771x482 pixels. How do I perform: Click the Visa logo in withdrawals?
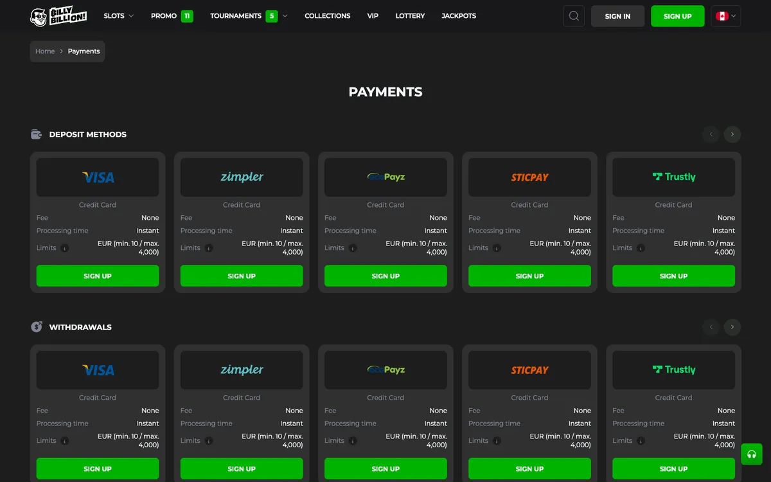point(98,370)
